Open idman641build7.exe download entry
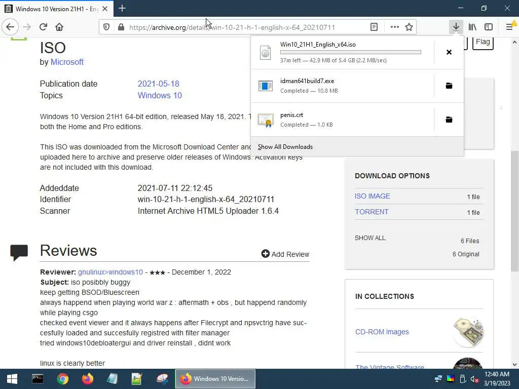The image size is (519, 389). pos(343,86)
